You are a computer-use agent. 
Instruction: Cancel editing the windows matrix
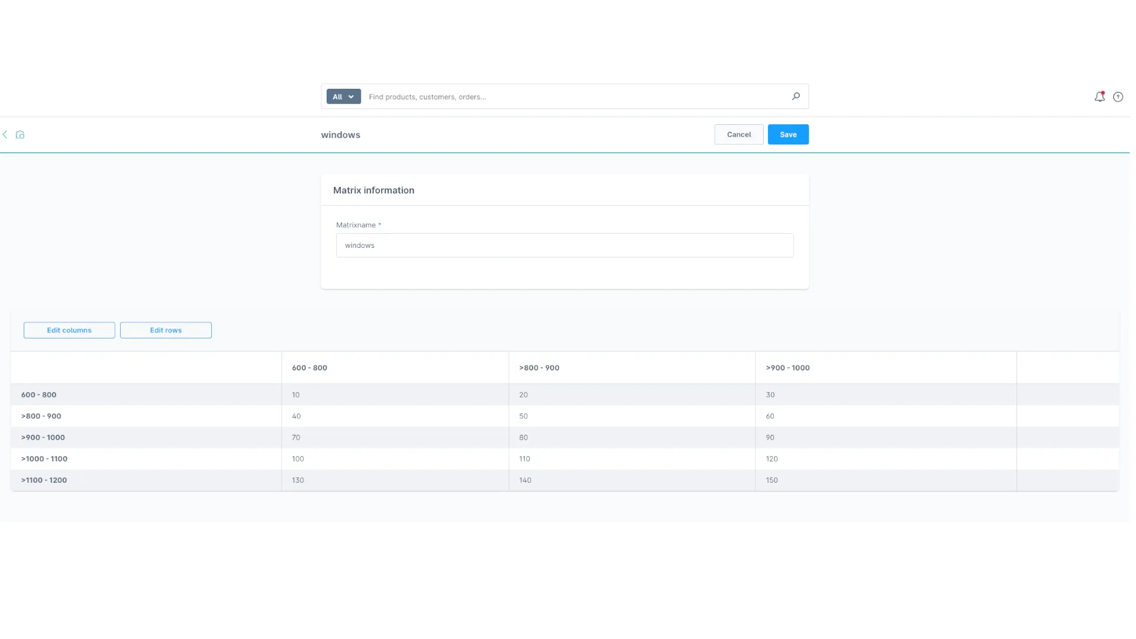pyautogui.click(x=738, y=134)
